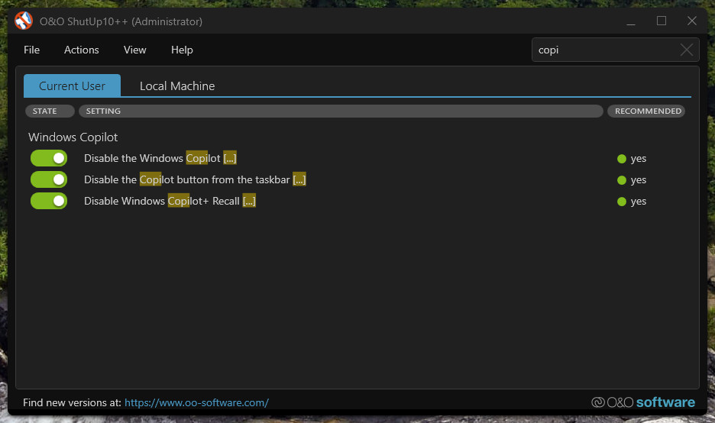Screen dimensions: 715x423
Task: Click green recommended dot for Copilot taskbar button row
Action: pyautogui.click(x=622, y=180)
